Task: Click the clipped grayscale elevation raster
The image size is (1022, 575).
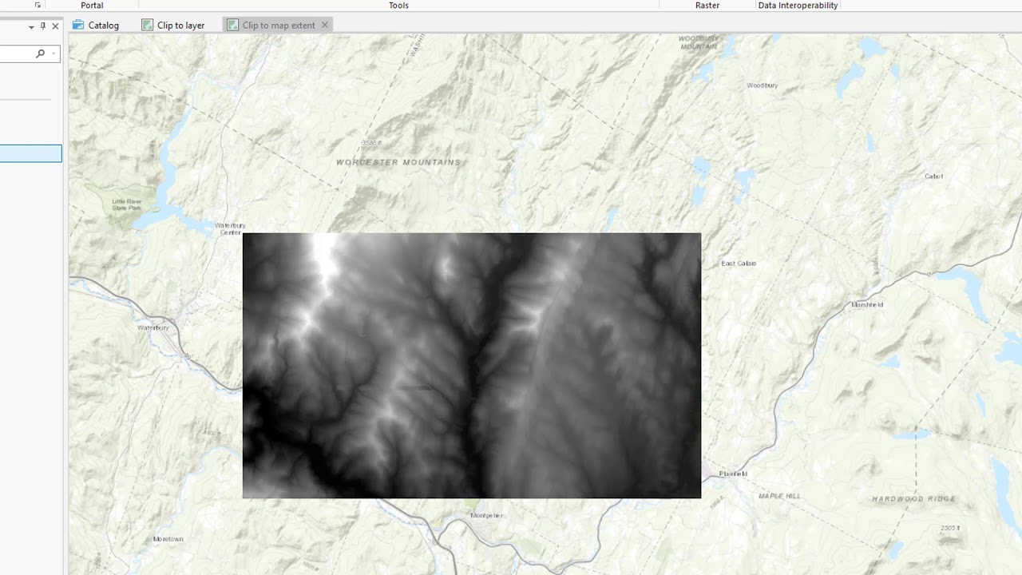Action: (x=472, y=366)
